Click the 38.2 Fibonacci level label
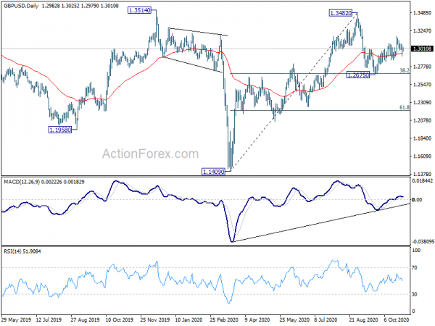This screenshot has width=435, height=326. pyautogui.click(x=405, y=70)
